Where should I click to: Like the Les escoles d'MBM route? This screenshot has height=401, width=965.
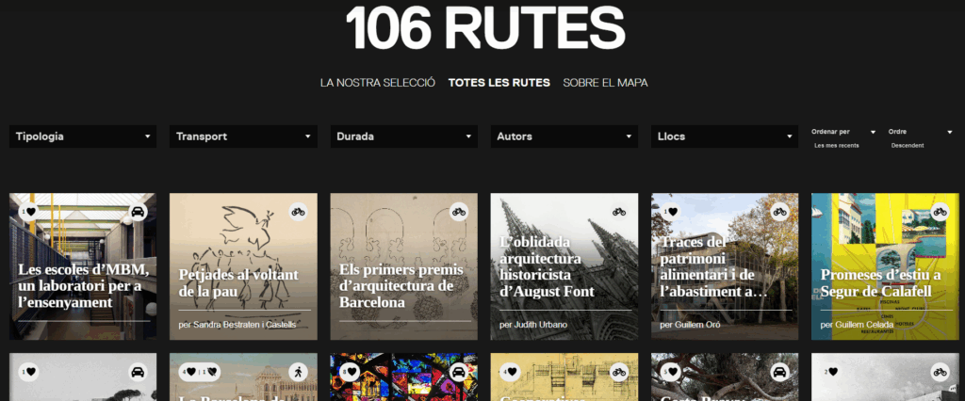(28, 212)
